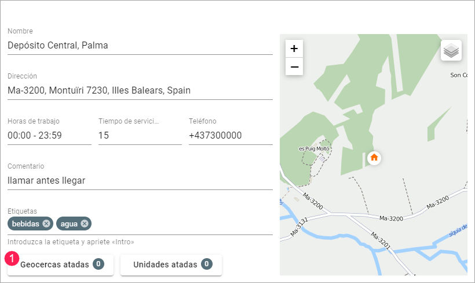Open the map layers selector

click(451, 50)
